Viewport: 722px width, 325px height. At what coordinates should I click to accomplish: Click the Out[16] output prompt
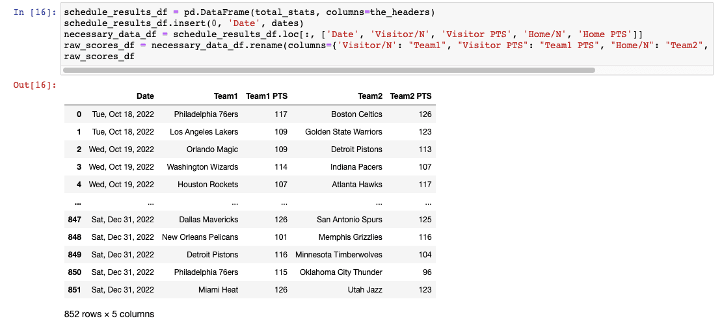(35, 85)
